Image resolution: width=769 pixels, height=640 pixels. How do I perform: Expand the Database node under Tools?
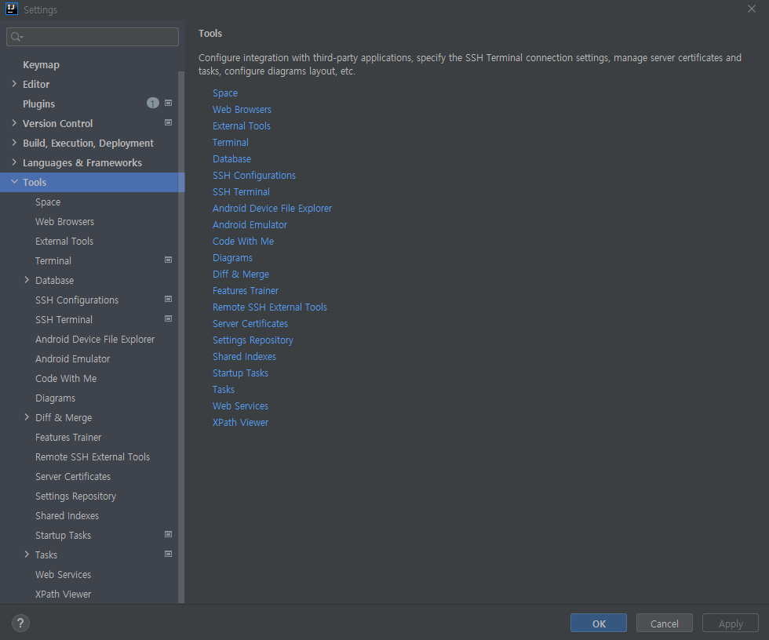pos(27,280)
